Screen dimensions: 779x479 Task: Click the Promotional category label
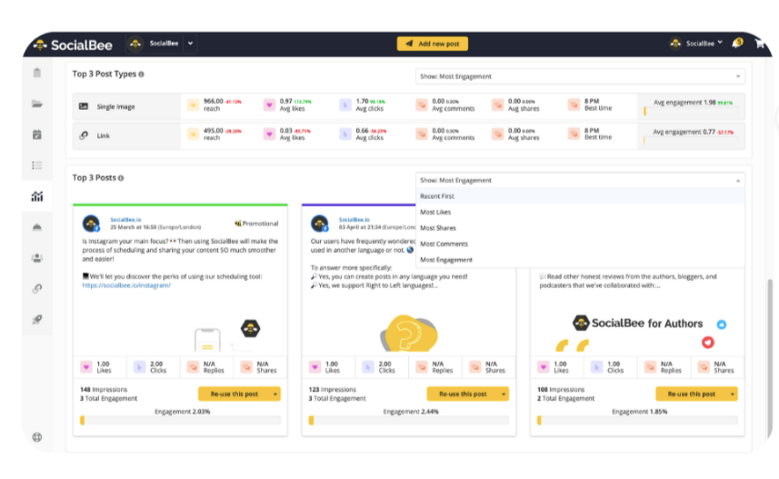[x=256, y=224]
